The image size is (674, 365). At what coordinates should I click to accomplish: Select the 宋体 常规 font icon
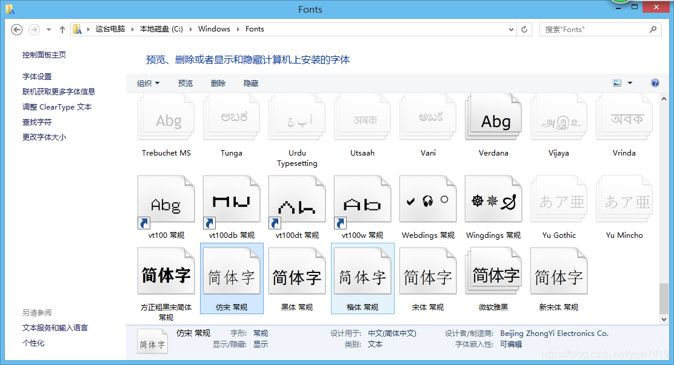click(x=428, y=271)
